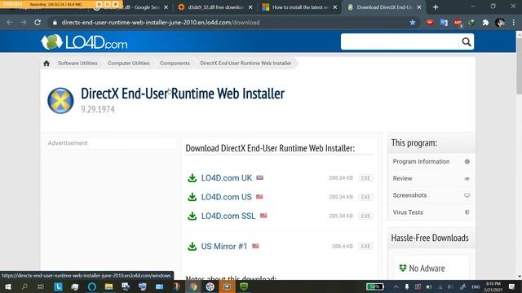Viewport: 522px width, 293px height.
Task: Click the search magnifier button on LO4D
Action: pyautogui.click(x=466, y=42)
